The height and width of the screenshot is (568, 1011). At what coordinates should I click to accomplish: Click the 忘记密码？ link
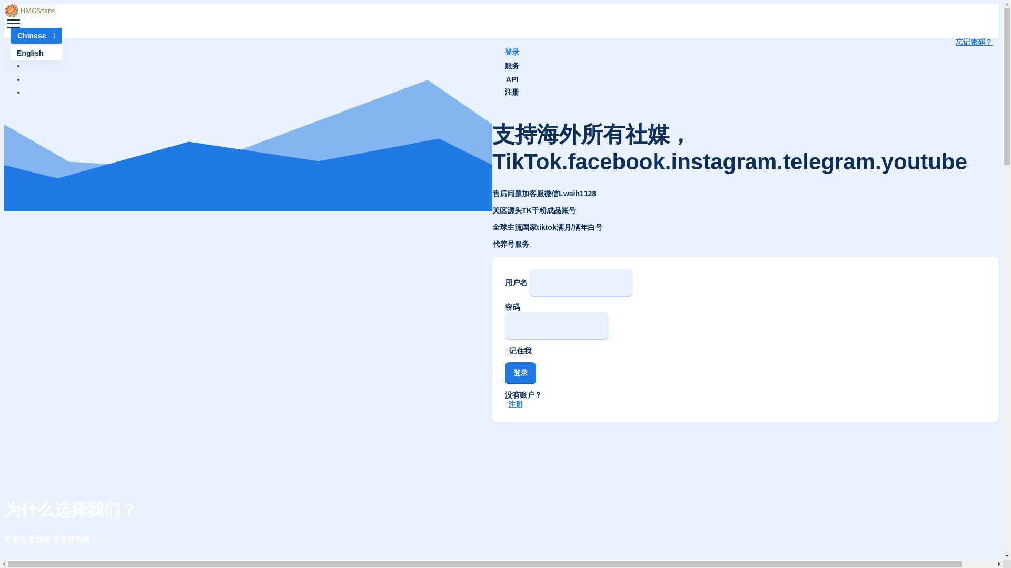pyautogui.click(x=974, y=42)
